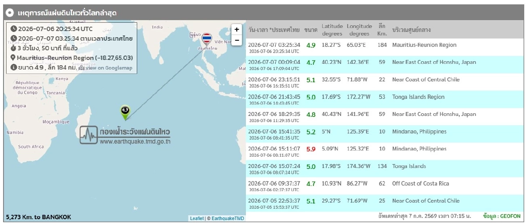Image resolution: width=526 pixels, height=224 pixels.
Task: Click the last-updated 07:15 timestamp text
Action: 425,216
